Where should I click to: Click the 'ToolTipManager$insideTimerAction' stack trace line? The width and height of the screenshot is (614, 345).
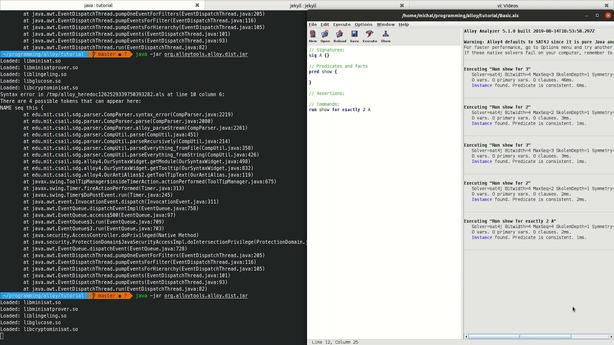pos(150,182)
